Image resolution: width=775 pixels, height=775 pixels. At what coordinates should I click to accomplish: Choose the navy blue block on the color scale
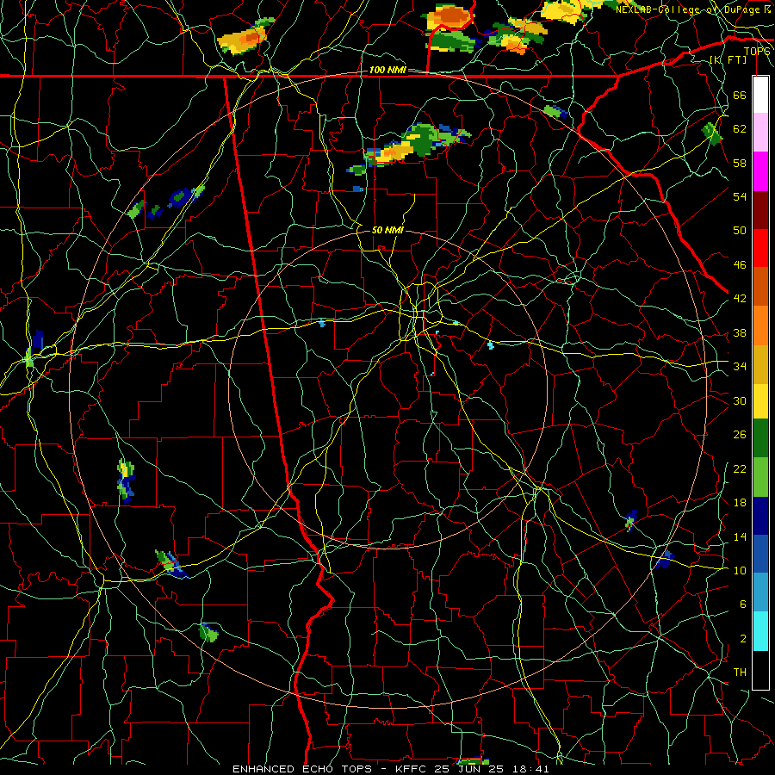(x=760, y=516)
